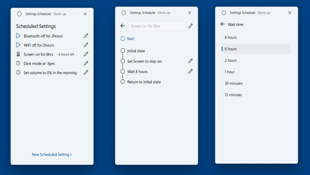Select the Initial state step node

(123, 51)
